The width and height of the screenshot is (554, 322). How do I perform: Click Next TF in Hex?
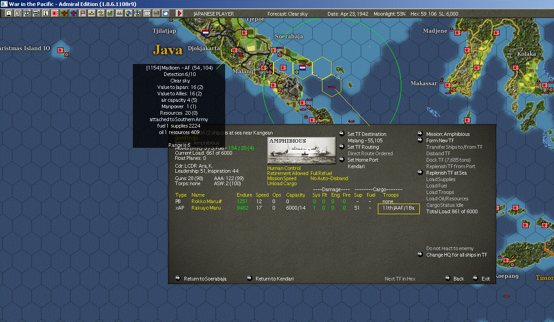tap(400, 279)
